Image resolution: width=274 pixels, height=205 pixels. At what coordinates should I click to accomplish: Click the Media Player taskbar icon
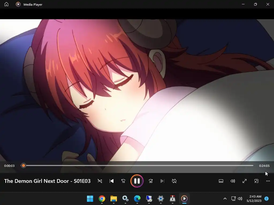pyautogui.click(x=184, y=199)
